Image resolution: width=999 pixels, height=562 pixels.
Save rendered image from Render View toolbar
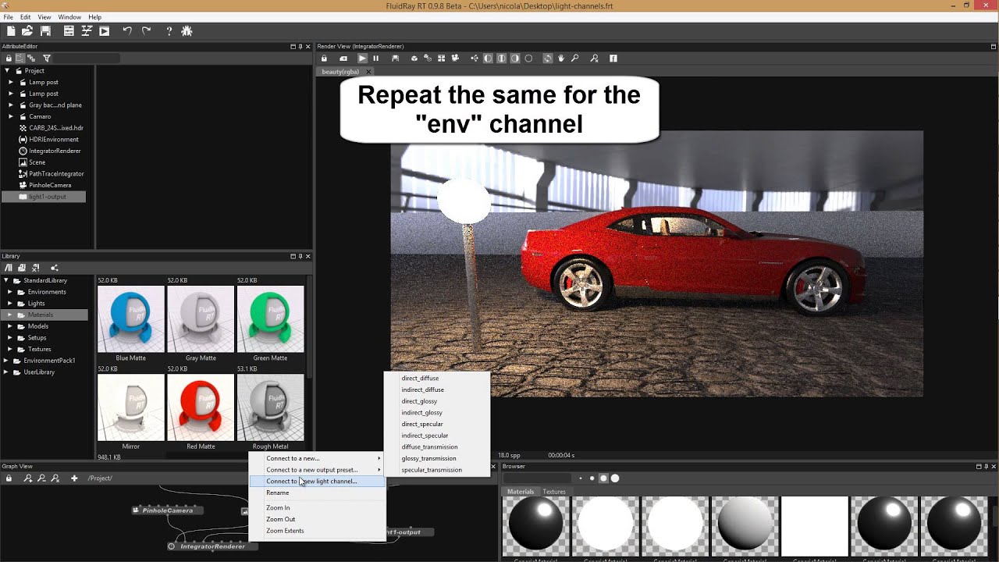point(395,59)
